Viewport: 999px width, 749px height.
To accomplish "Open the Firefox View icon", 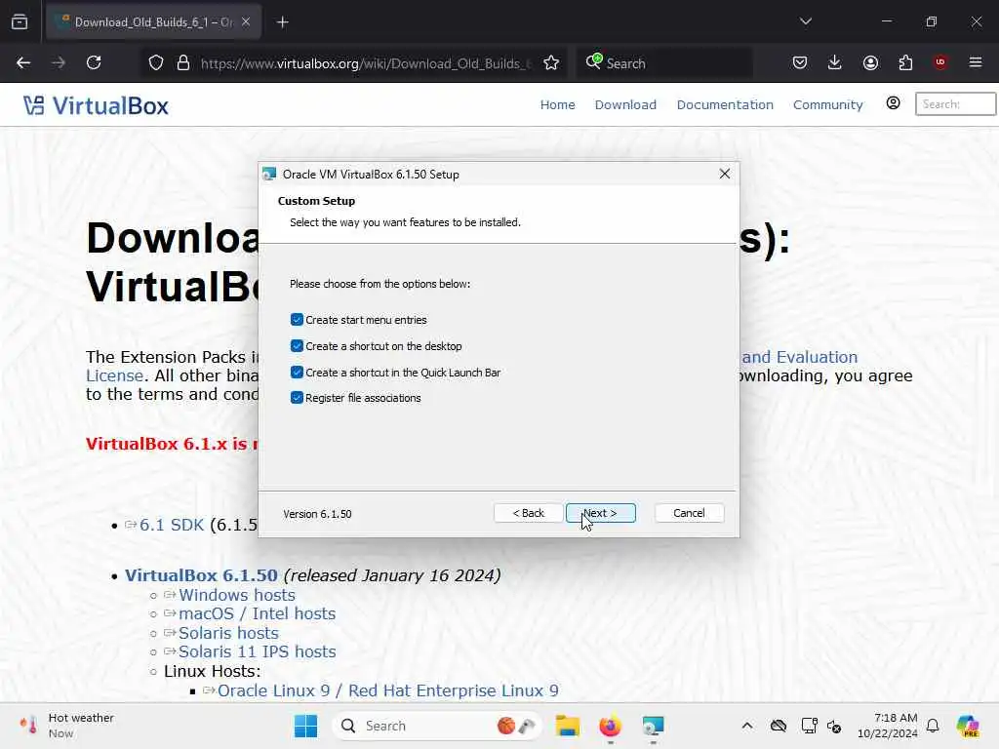I will (20, 22).
